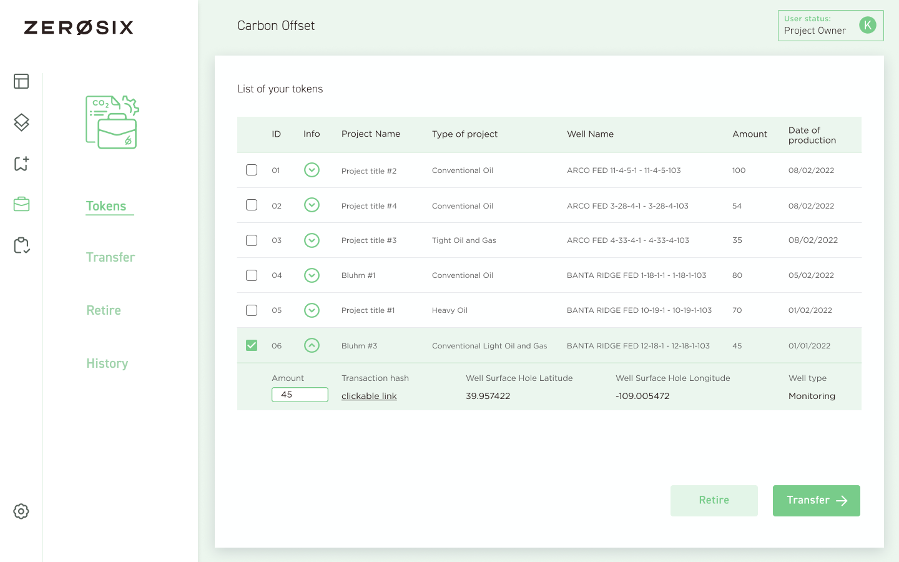This screenshot has width=899, height=562.
Task: Click the ZEROSIX logo
Action: (79, 27)
